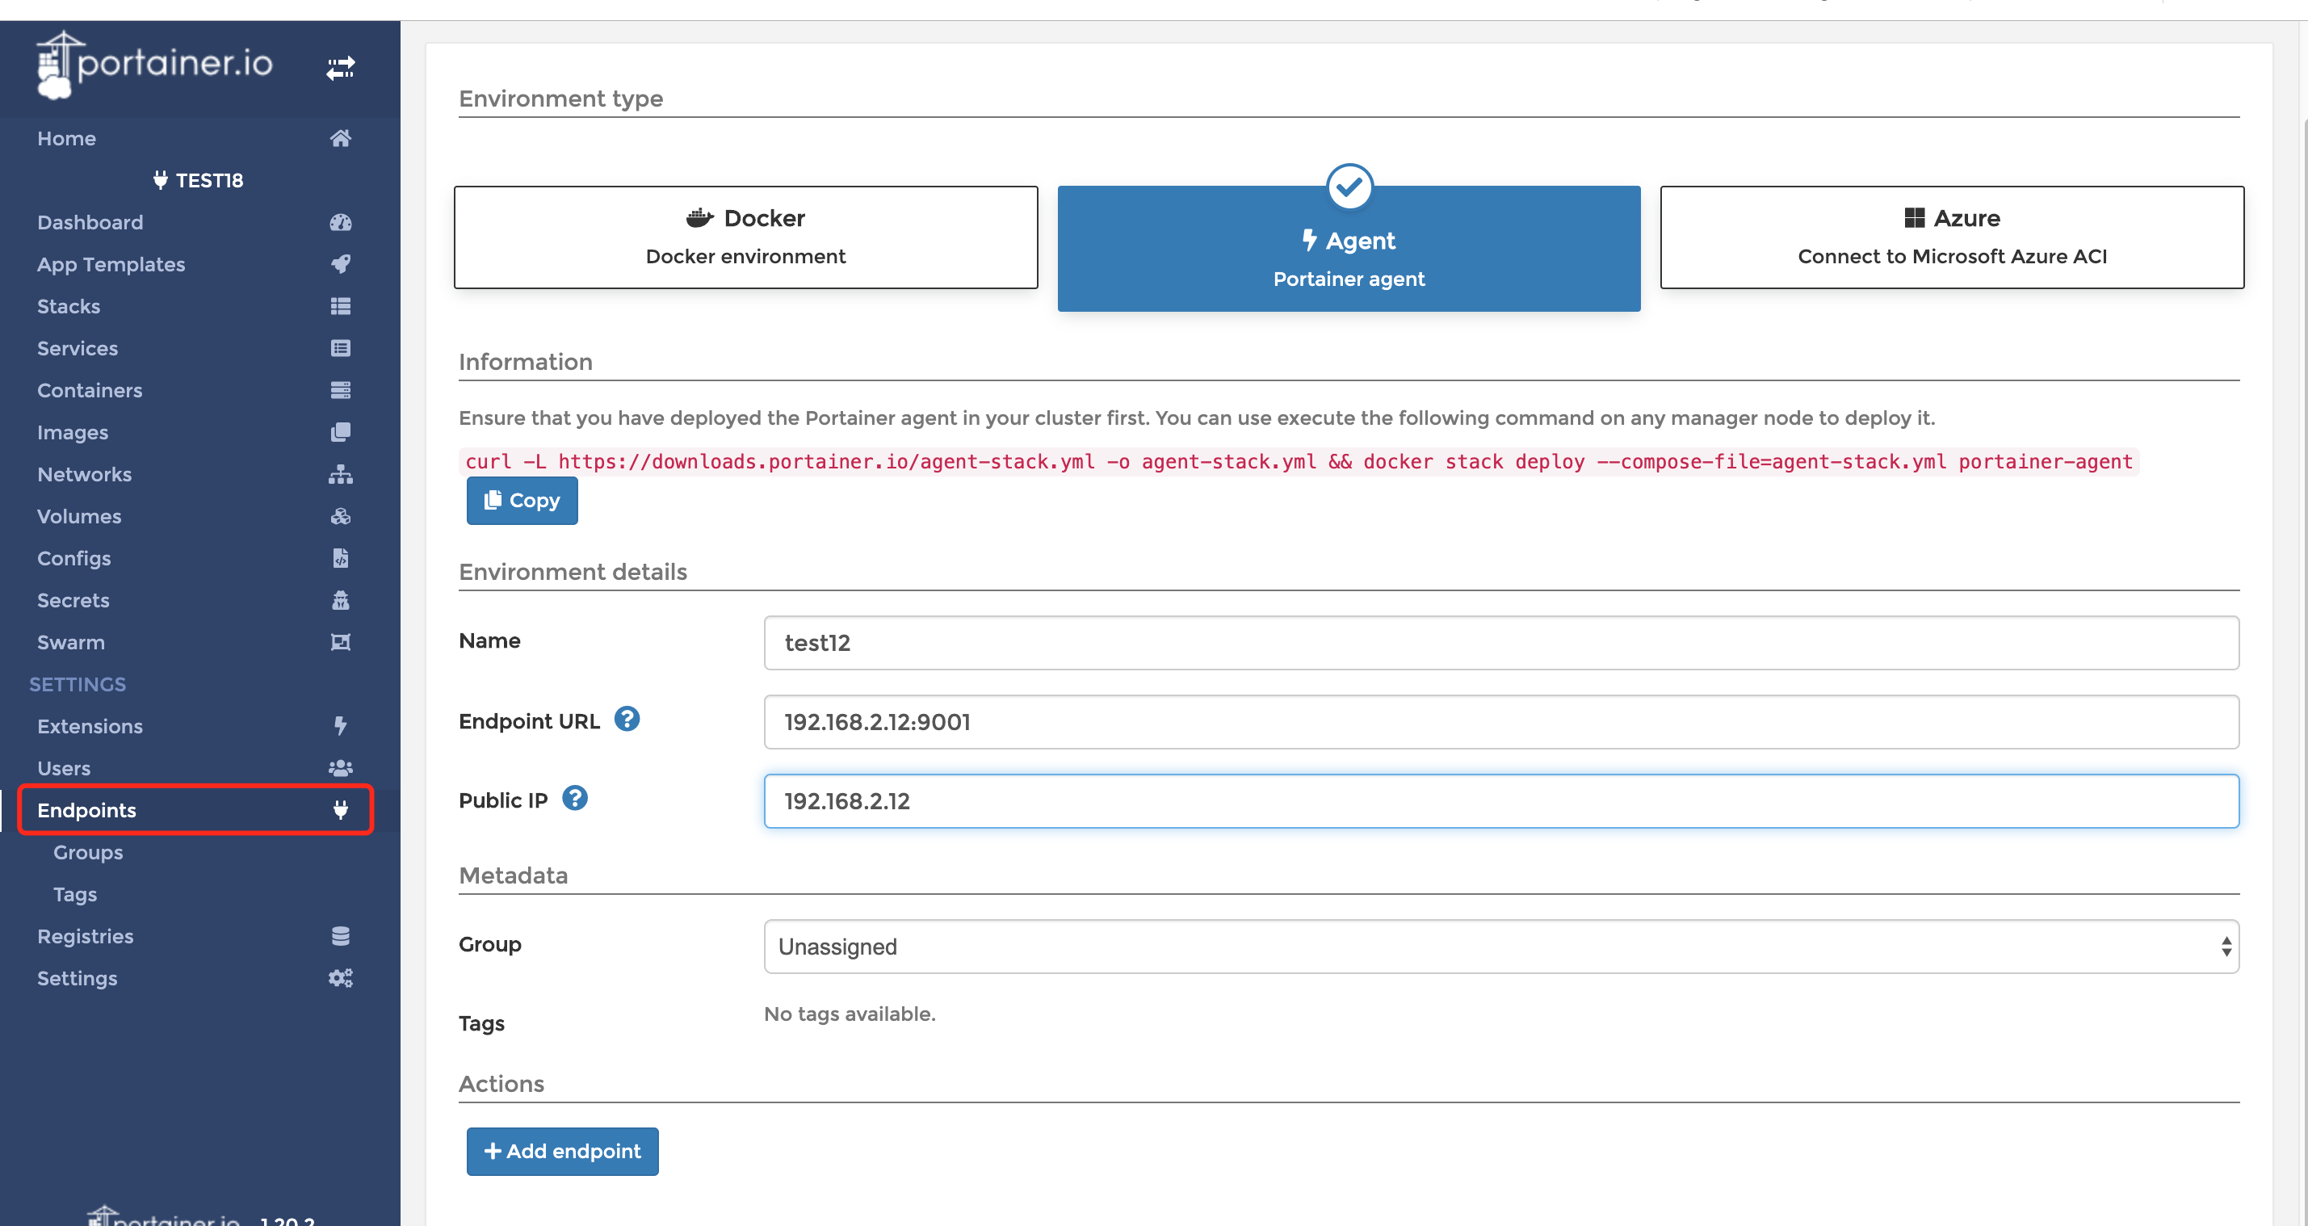Select the Docker environment type option

(x=745, y=237)
